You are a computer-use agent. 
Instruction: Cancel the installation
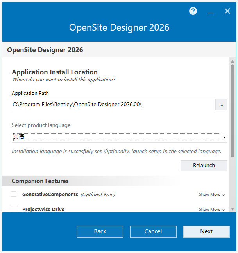pyautogui.click(x=153, y=231)
